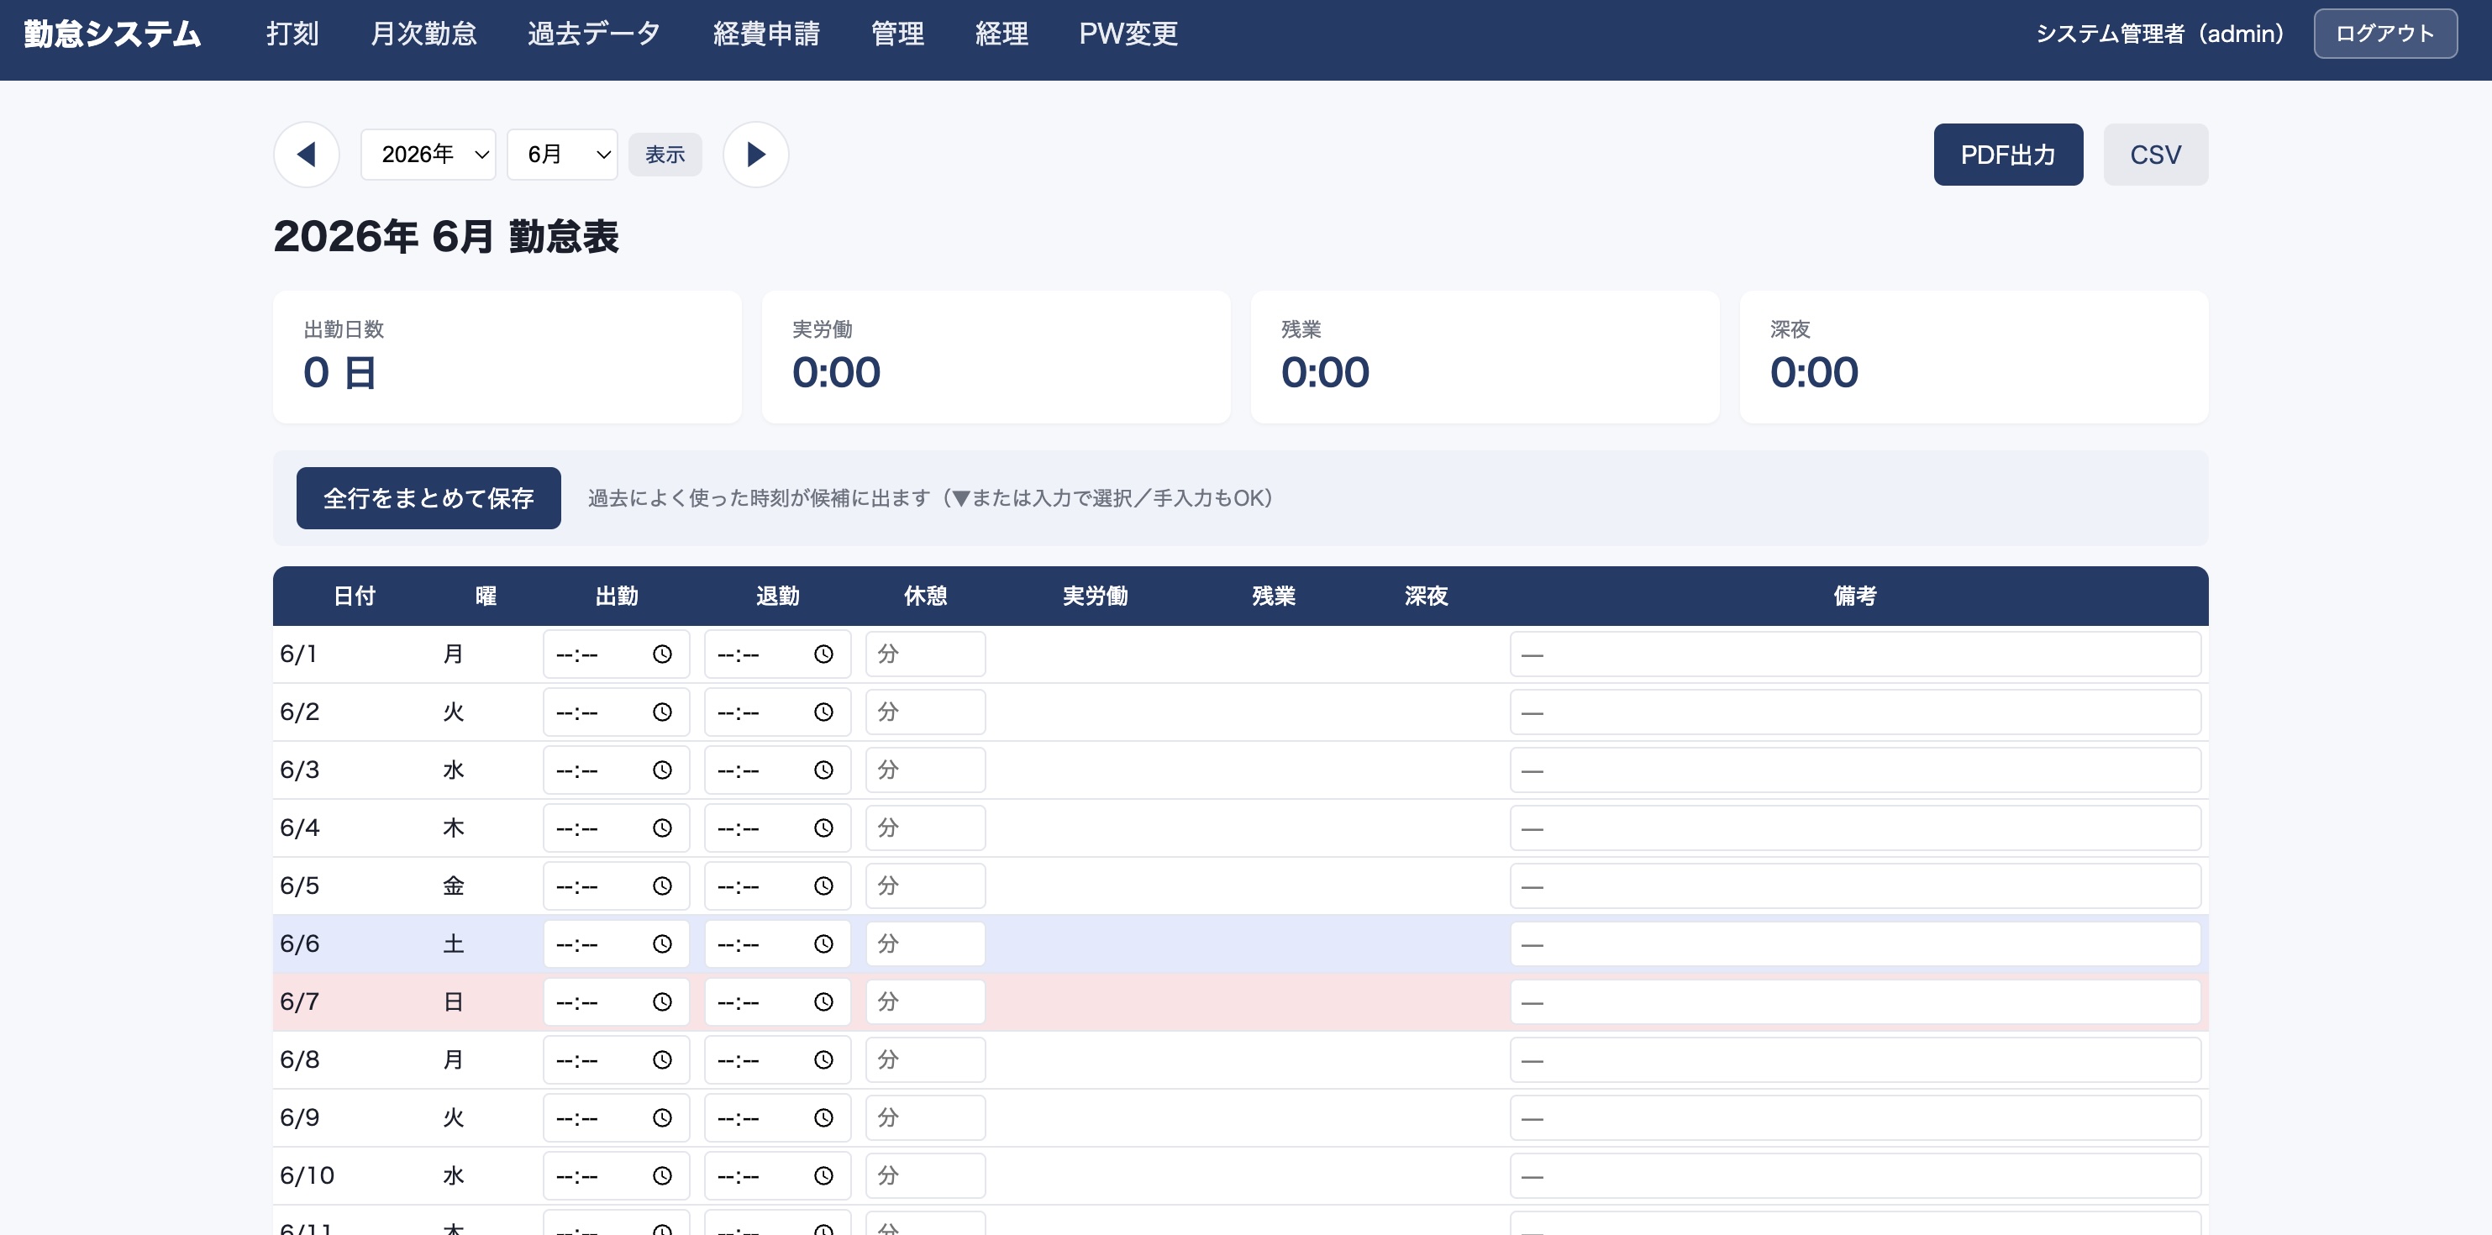Open clock picker for 6/4 退勤
The width and height of the screenshot is (2492, 1235).
823,829
